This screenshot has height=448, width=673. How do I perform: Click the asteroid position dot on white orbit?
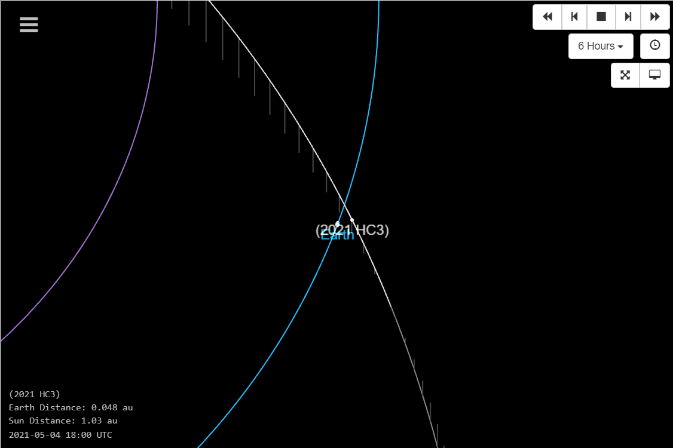(x=352, y=220)
